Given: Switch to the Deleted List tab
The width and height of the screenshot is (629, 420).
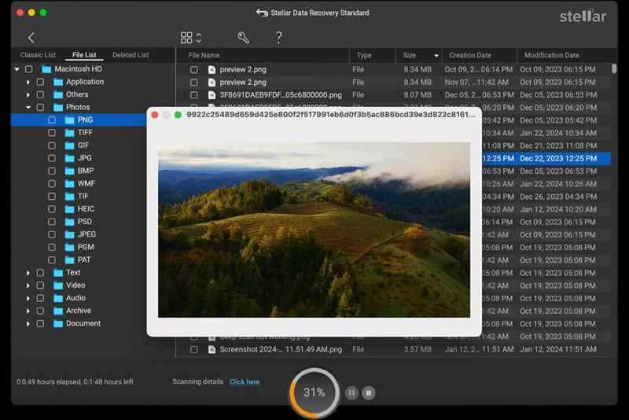Looking at the screenshot, I should pyautogui.click(x=131, y=55).
